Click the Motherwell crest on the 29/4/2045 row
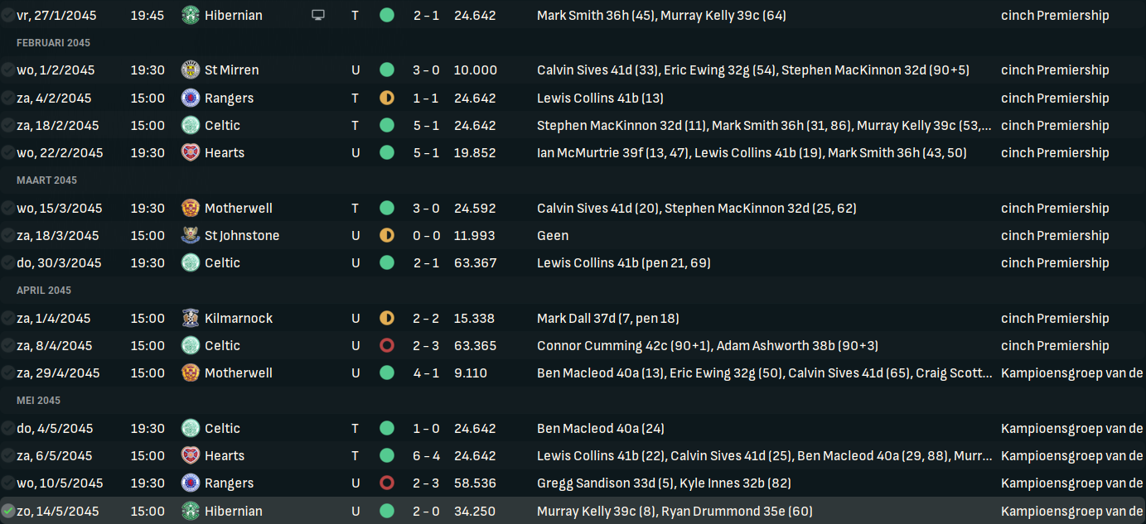The height and width of the screenshot is (524, 1146). [x=191, y=373]
